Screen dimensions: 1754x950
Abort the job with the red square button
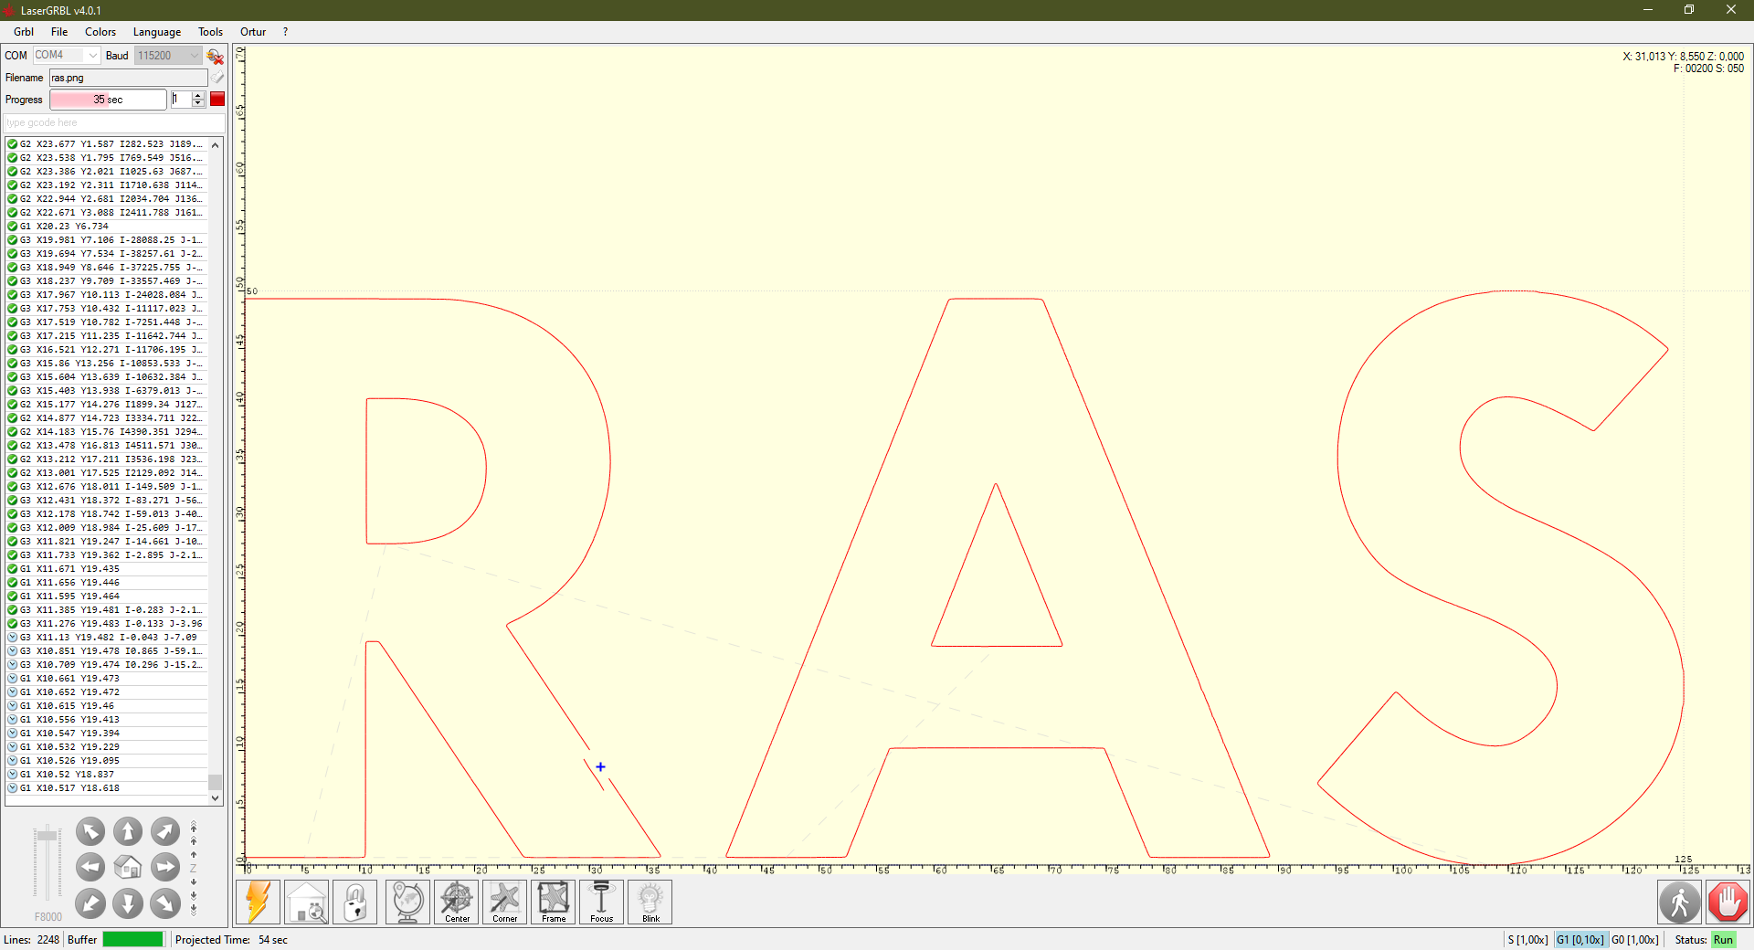point(217,100)
